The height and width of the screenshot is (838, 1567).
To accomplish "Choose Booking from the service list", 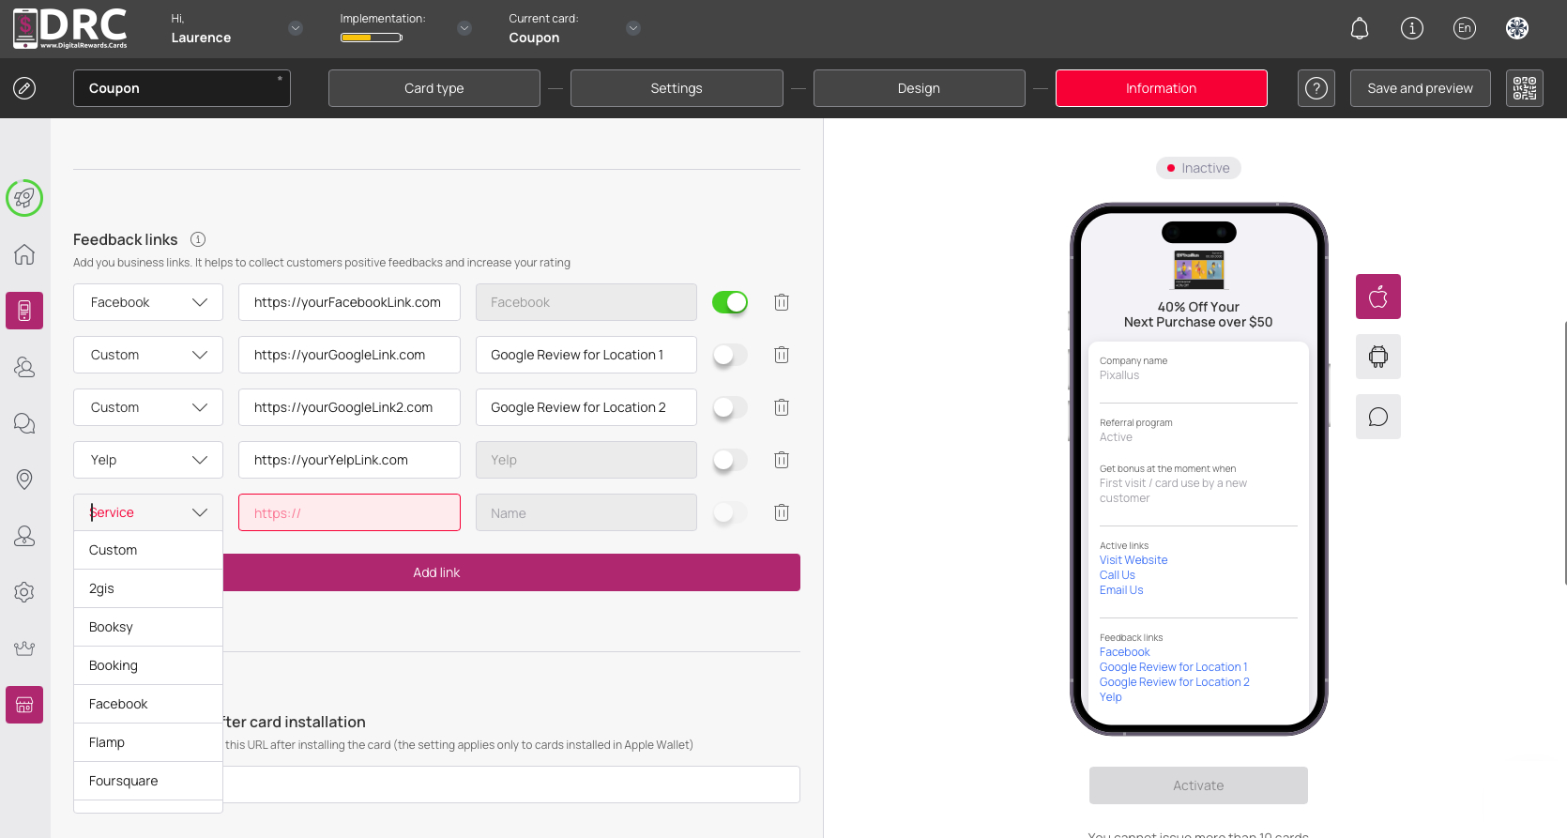I will (x=148, y=665).
